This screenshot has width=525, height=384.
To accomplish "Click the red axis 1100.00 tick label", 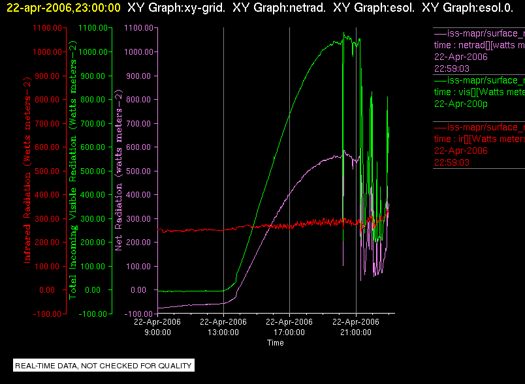I will pos(47,28).
